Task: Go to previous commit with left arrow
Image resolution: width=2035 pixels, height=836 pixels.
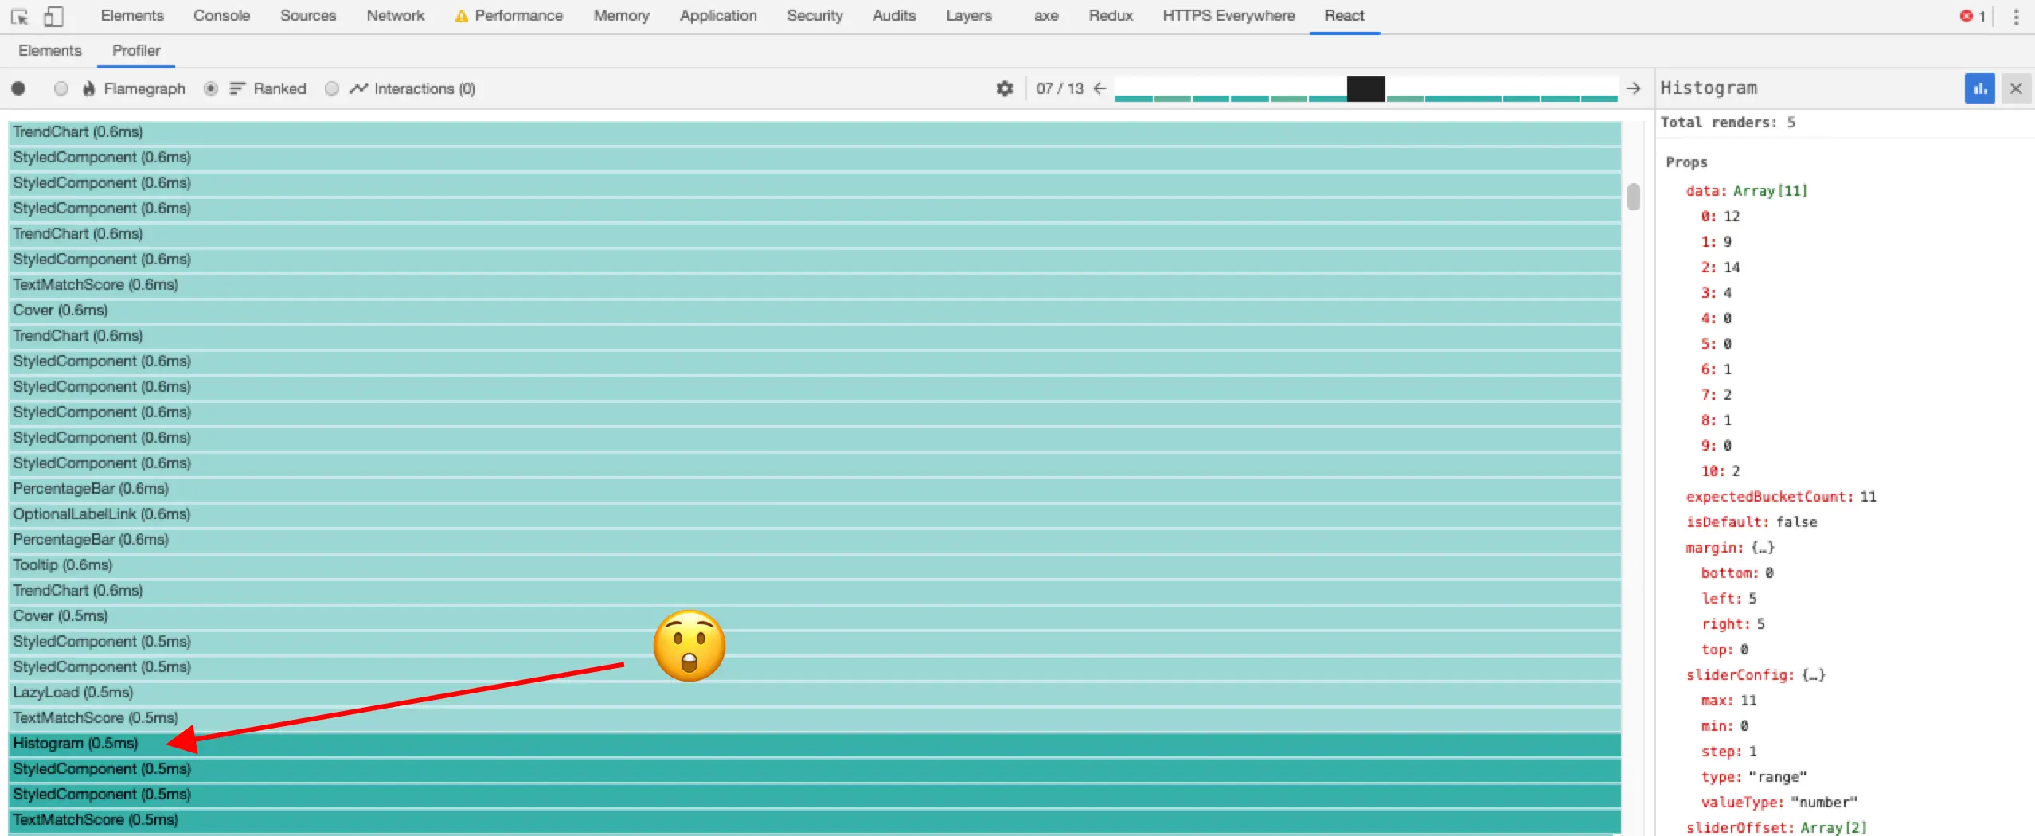Action: click(1100, 88)
